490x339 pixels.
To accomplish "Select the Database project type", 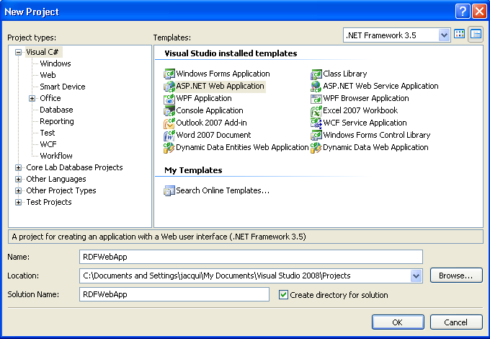I will pyautogui.click(x=56, y=110).
